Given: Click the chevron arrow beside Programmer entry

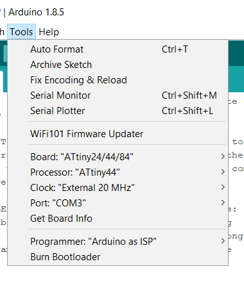Looking at the screenshot, I should tap(223, 241).
